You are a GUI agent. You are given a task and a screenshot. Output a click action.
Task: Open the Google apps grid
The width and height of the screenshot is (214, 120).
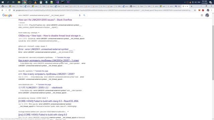(202, 15)
